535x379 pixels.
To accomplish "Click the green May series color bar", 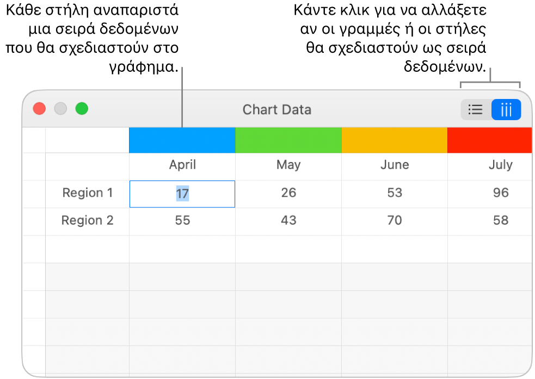I will click(x=288, y=140).
